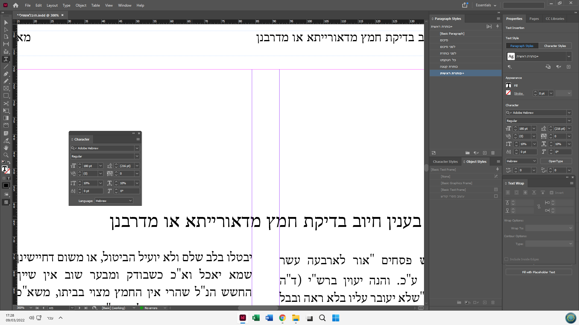The image size is (579, 325).
Task: Select the Pen tool
Action: click(6, 74)
